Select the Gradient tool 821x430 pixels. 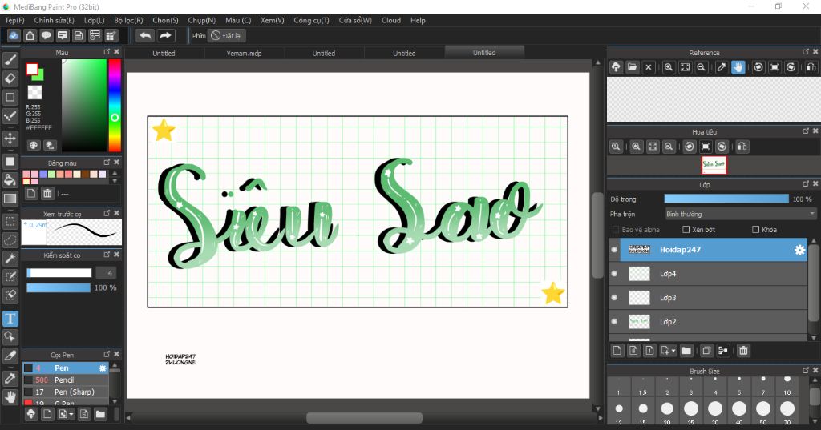(x=10, y=199)
